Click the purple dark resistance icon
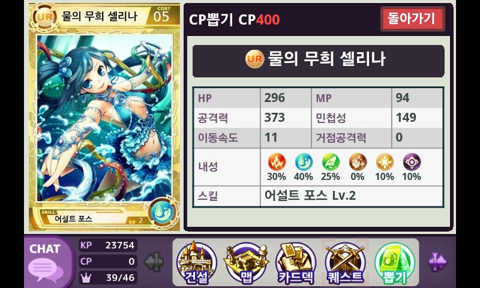The image size is (480, 288). pyautogui.click(x=412, y=162)
